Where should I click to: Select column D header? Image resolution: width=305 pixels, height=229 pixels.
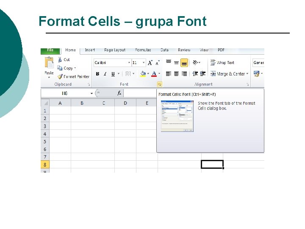pyautogui.click(x=125, y=103)
